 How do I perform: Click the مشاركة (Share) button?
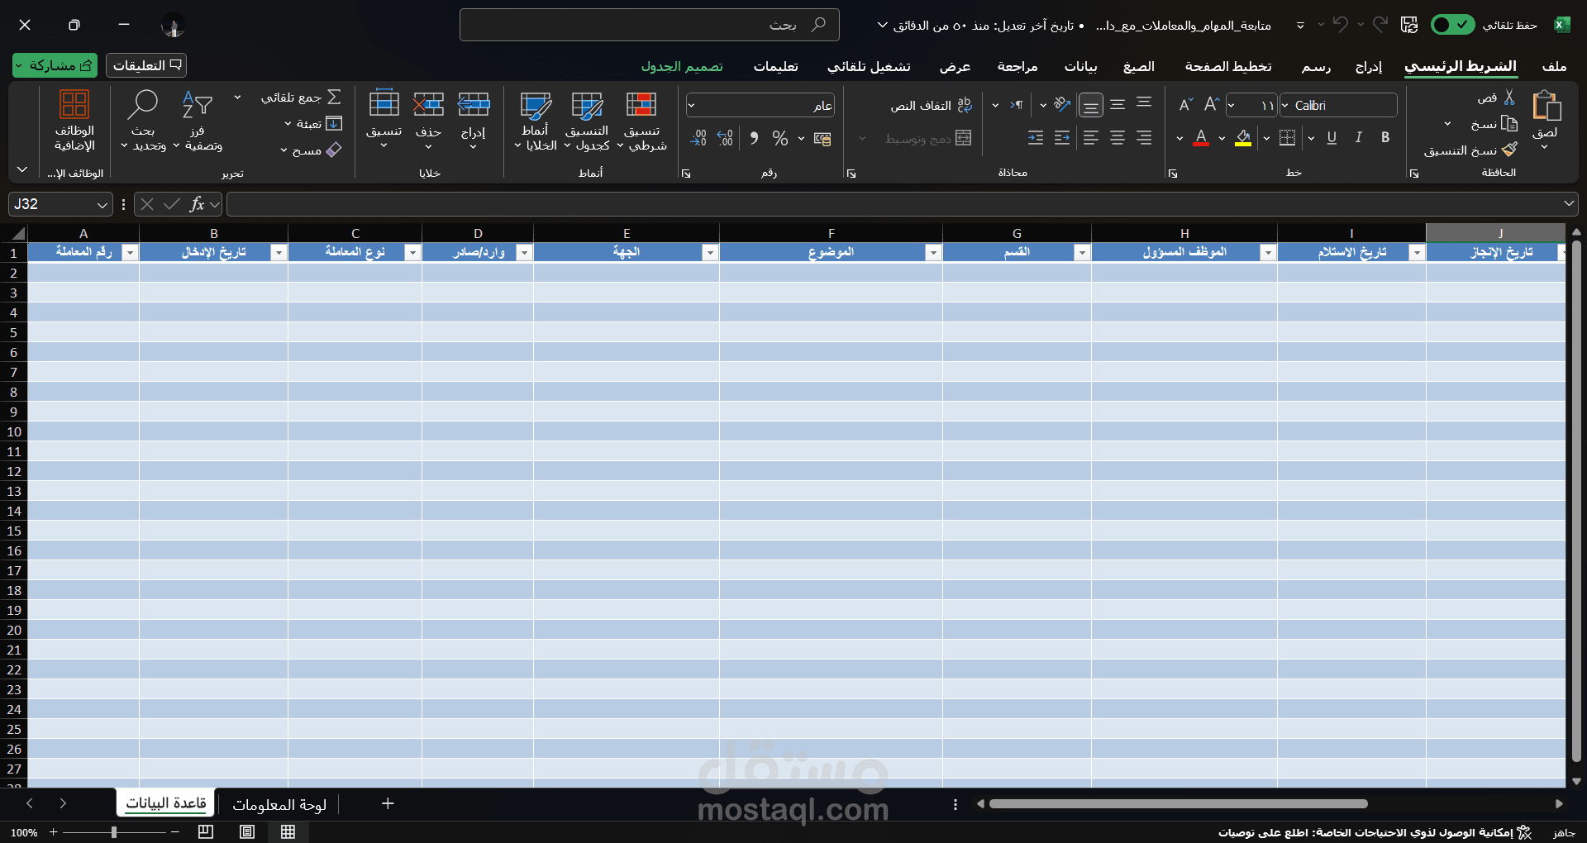54,65
